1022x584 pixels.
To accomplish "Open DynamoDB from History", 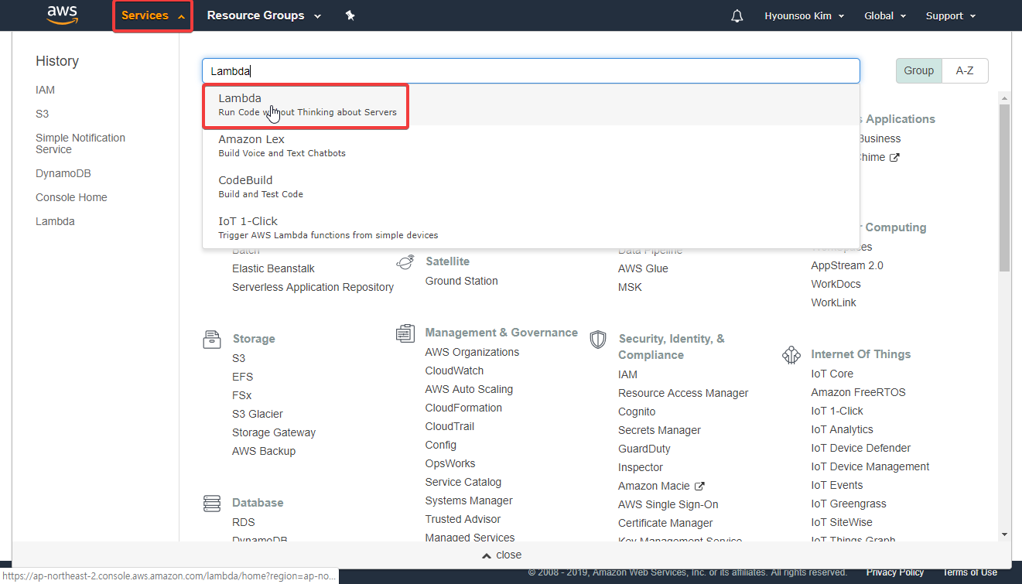I will [63, 173].
